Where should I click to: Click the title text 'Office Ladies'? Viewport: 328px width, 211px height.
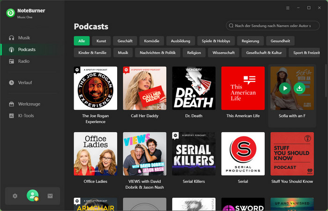click(x=96, y=181)
